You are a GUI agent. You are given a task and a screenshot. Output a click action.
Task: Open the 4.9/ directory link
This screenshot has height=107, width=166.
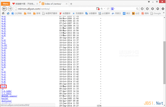pos(4,35)
